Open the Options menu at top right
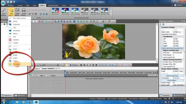The image size is (186, 104). (x=178, y=5)
